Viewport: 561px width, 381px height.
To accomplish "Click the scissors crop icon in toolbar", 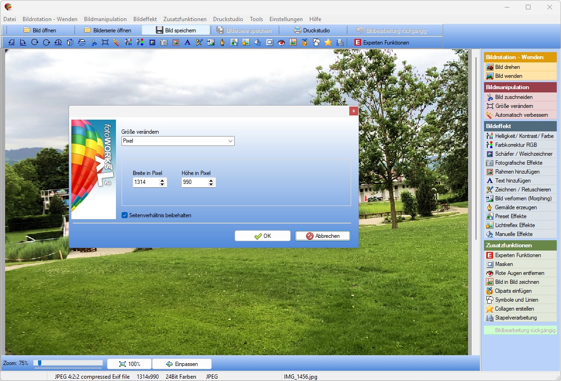I will [94, 43].
